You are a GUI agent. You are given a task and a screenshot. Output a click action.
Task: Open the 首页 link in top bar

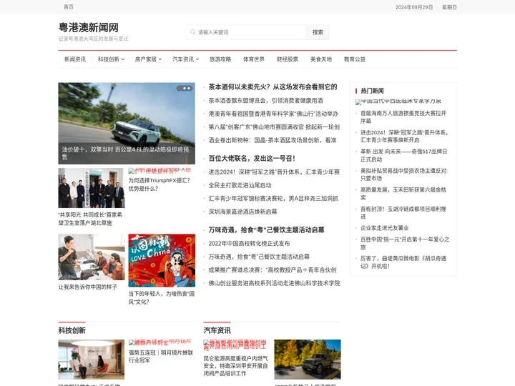[69, 7]
